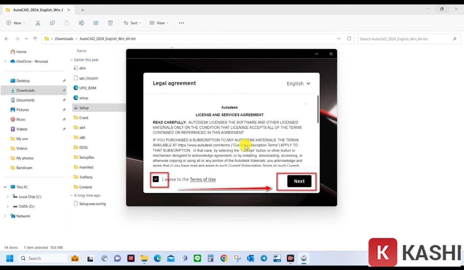Viewport: 464px width, 270px height.
Task: Expand the DATA (D:) drive node
Action: pyautogui.click(x=8, y=206)
